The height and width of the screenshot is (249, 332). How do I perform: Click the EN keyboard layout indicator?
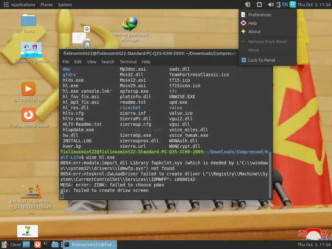pyautogui.click(x=285, y=5)
